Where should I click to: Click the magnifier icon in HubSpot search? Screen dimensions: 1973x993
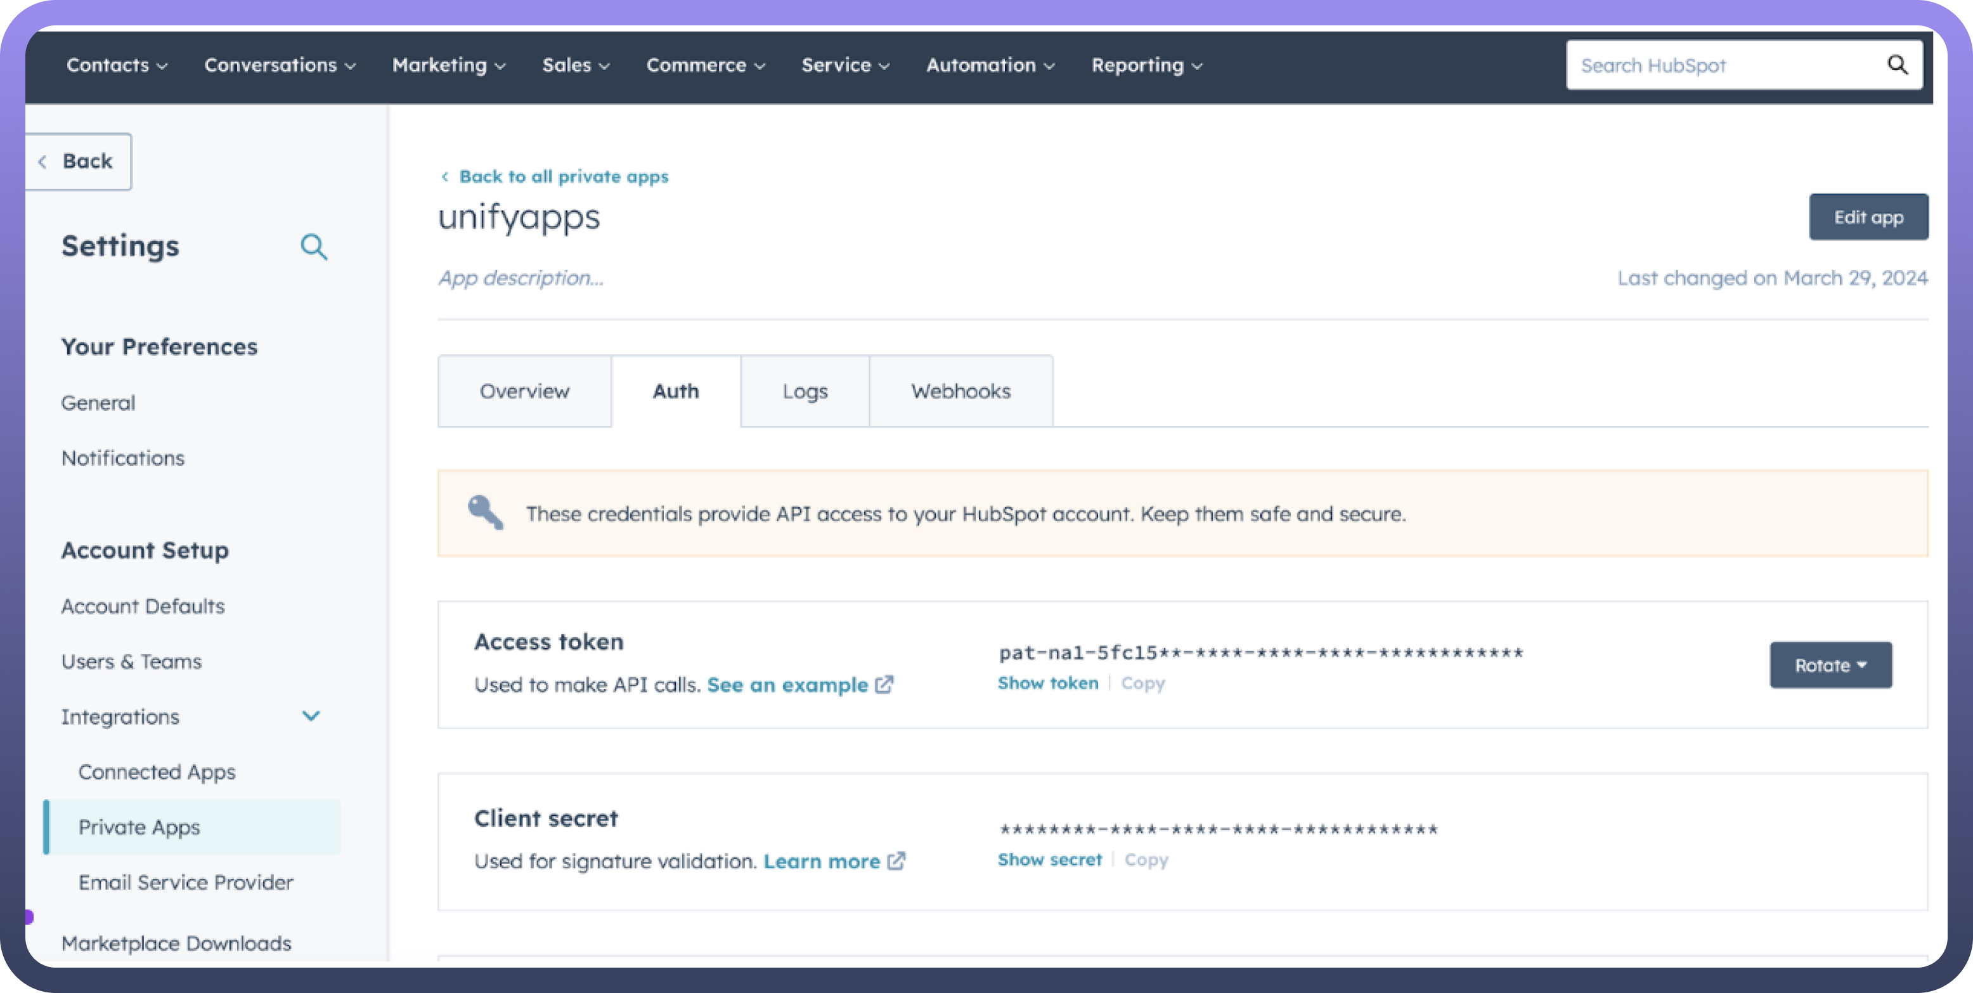point(1896,65)
